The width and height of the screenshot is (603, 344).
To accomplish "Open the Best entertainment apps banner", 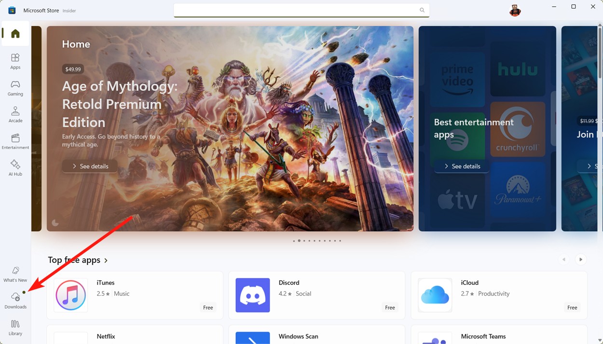I will (x=487, y=128).
